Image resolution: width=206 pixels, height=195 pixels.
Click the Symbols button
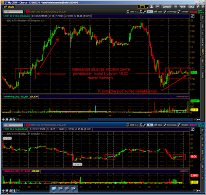(166, 7)
